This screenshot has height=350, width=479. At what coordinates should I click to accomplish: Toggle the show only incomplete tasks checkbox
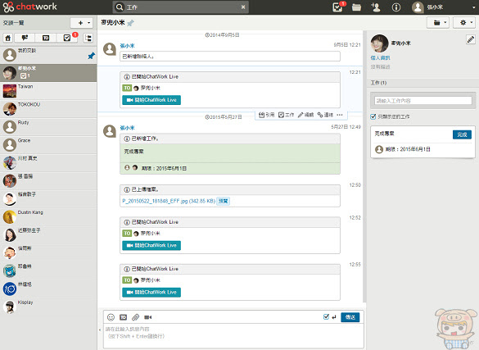tap(373, 116)
